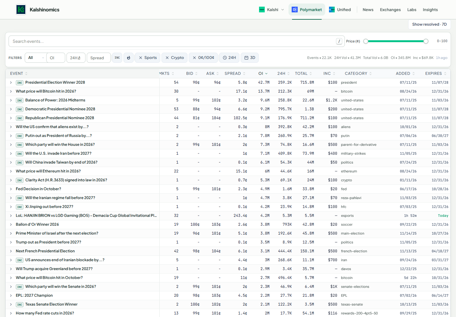Go to the Insights page
This screenshot has width=456, height=317.
tap(430, 10)
